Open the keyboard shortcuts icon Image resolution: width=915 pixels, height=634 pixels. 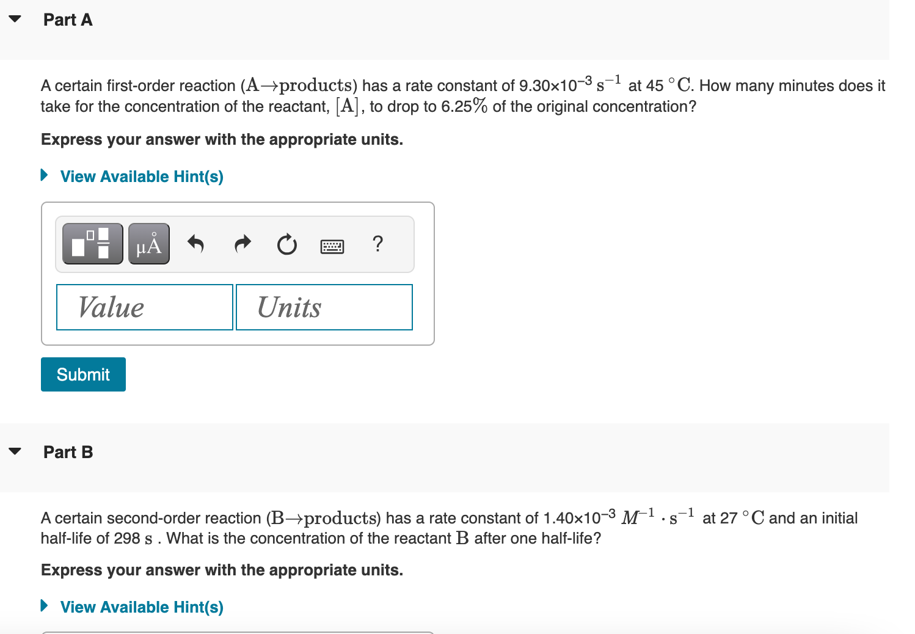332,246
